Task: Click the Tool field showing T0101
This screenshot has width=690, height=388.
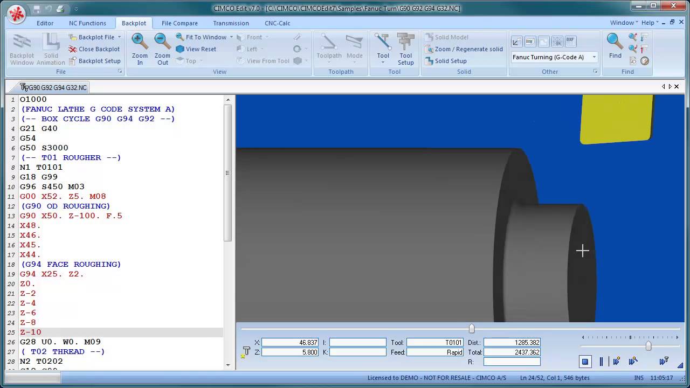Action: [435, 342]
